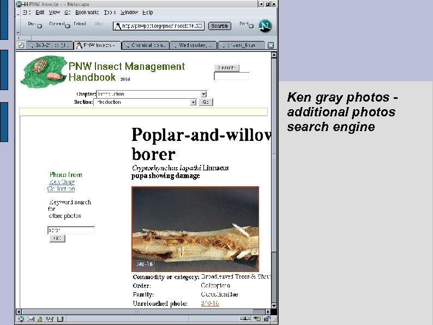Open the Print options dropdown arrow
Viewport: 433px width, 325px height.
tap(251, 26)
